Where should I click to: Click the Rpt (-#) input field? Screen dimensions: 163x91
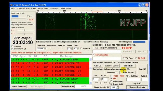tap(144, 80)
